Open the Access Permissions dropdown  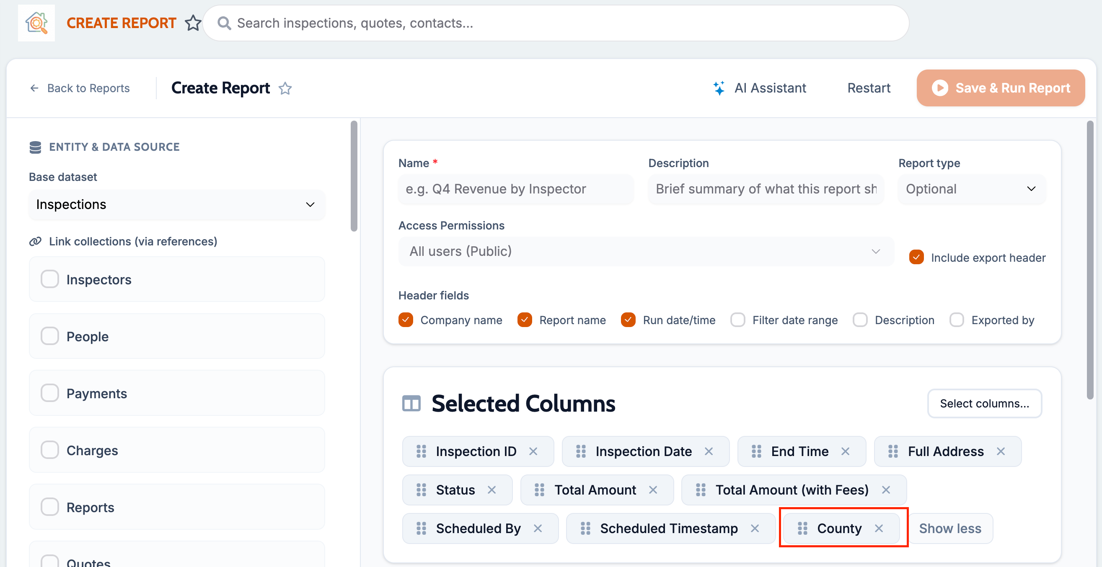646,251
